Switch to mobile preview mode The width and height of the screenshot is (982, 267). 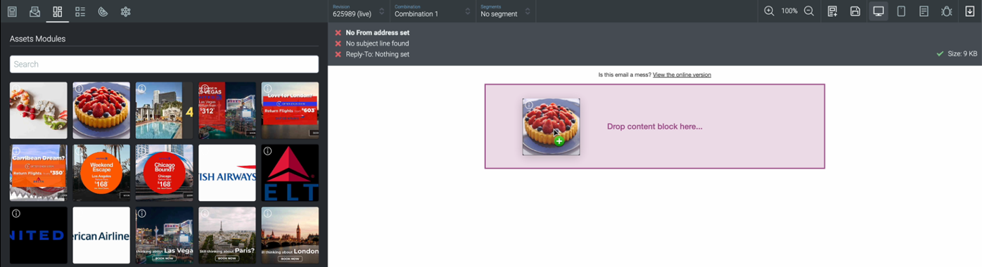tap(901, 11)
